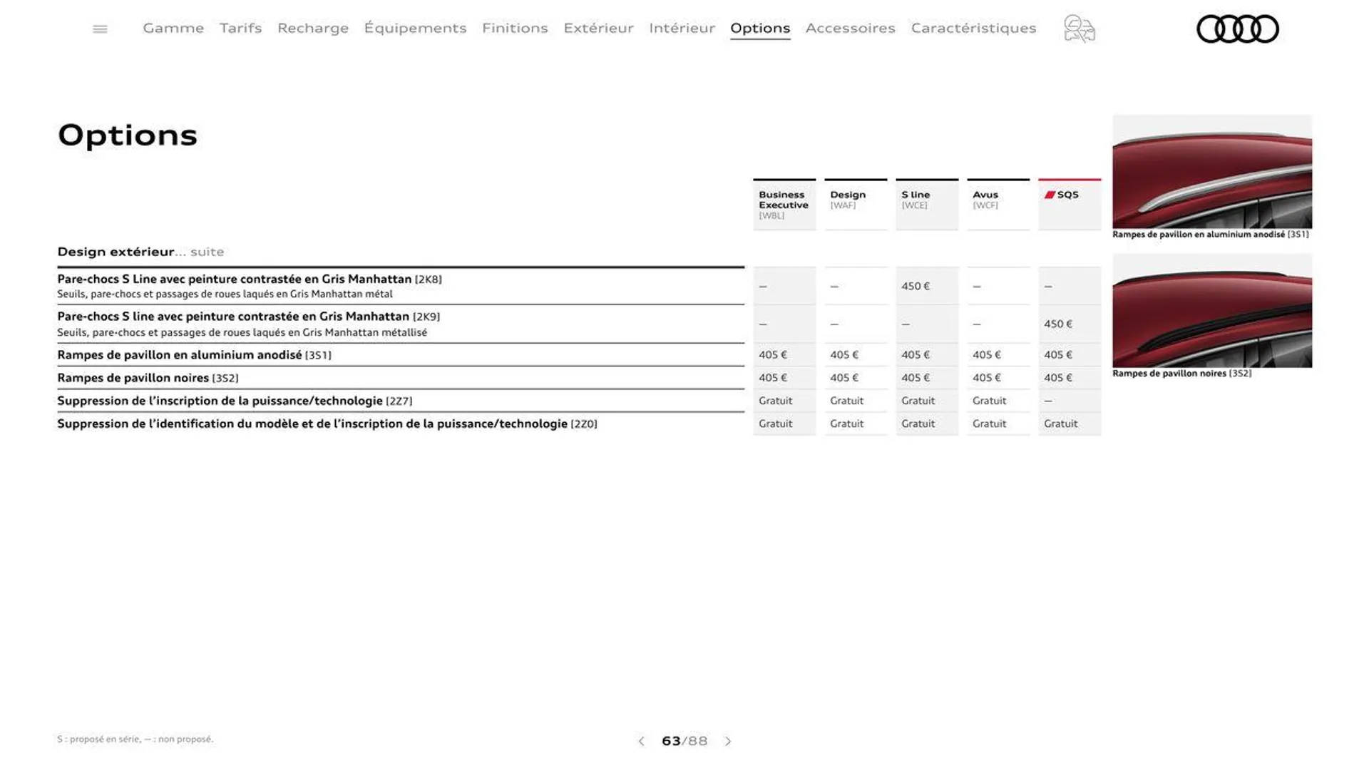Screen dimensions: 1369x770
Task: Click the anodized aluminium roof rails image
Action: coord(1211,171)
